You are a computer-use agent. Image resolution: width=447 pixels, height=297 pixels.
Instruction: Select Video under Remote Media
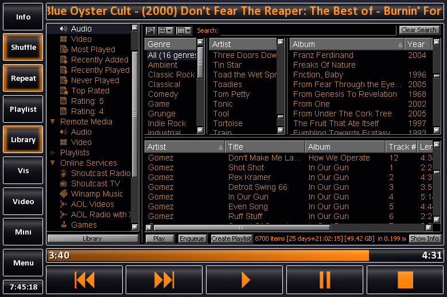click(81, 142)
